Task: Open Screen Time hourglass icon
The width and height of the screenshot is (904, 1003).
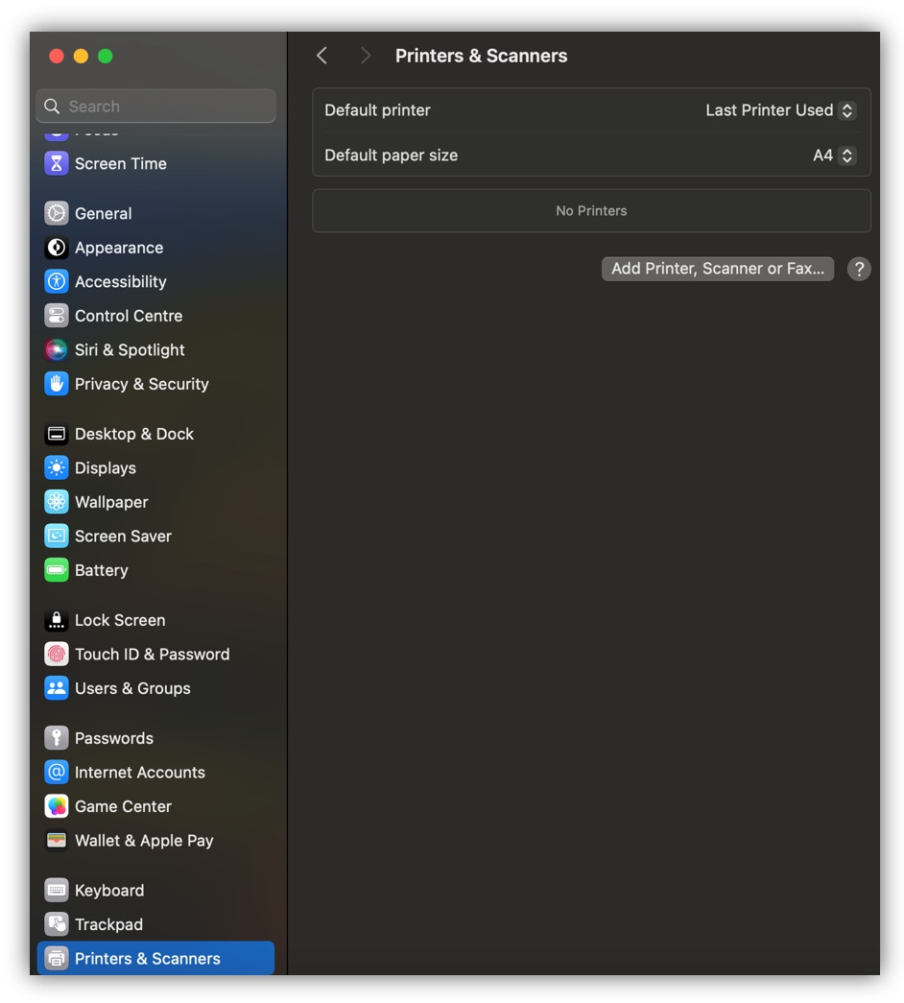Action: (x=57, y=164)
